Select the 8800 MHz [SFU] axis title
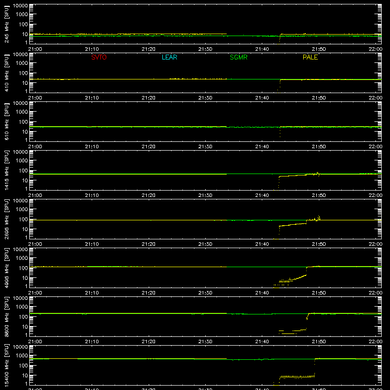 [x=6, y=316]
